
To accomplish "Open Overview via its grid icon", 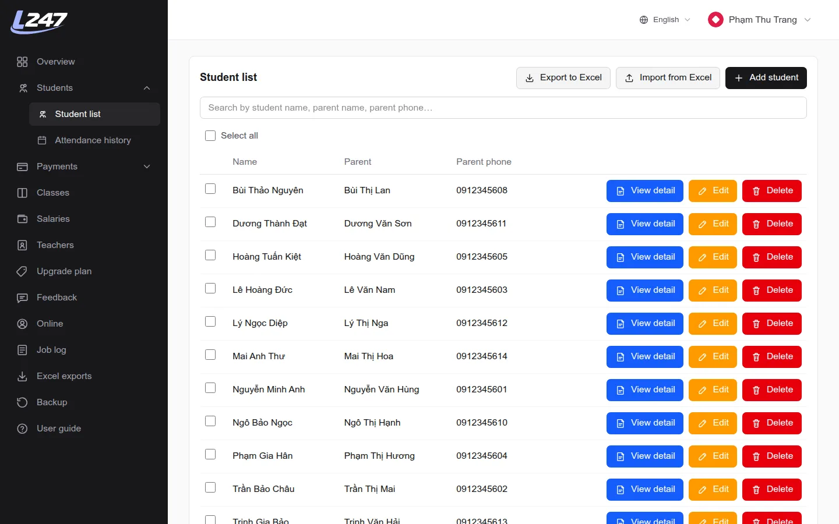I will [22, 62].
